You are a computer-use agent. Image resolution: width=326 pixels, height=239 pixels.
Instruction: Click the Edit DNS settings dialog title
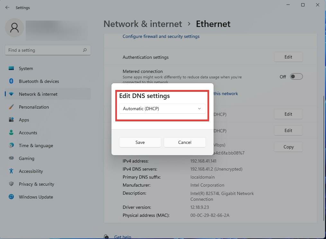click(x=144, y=96)
